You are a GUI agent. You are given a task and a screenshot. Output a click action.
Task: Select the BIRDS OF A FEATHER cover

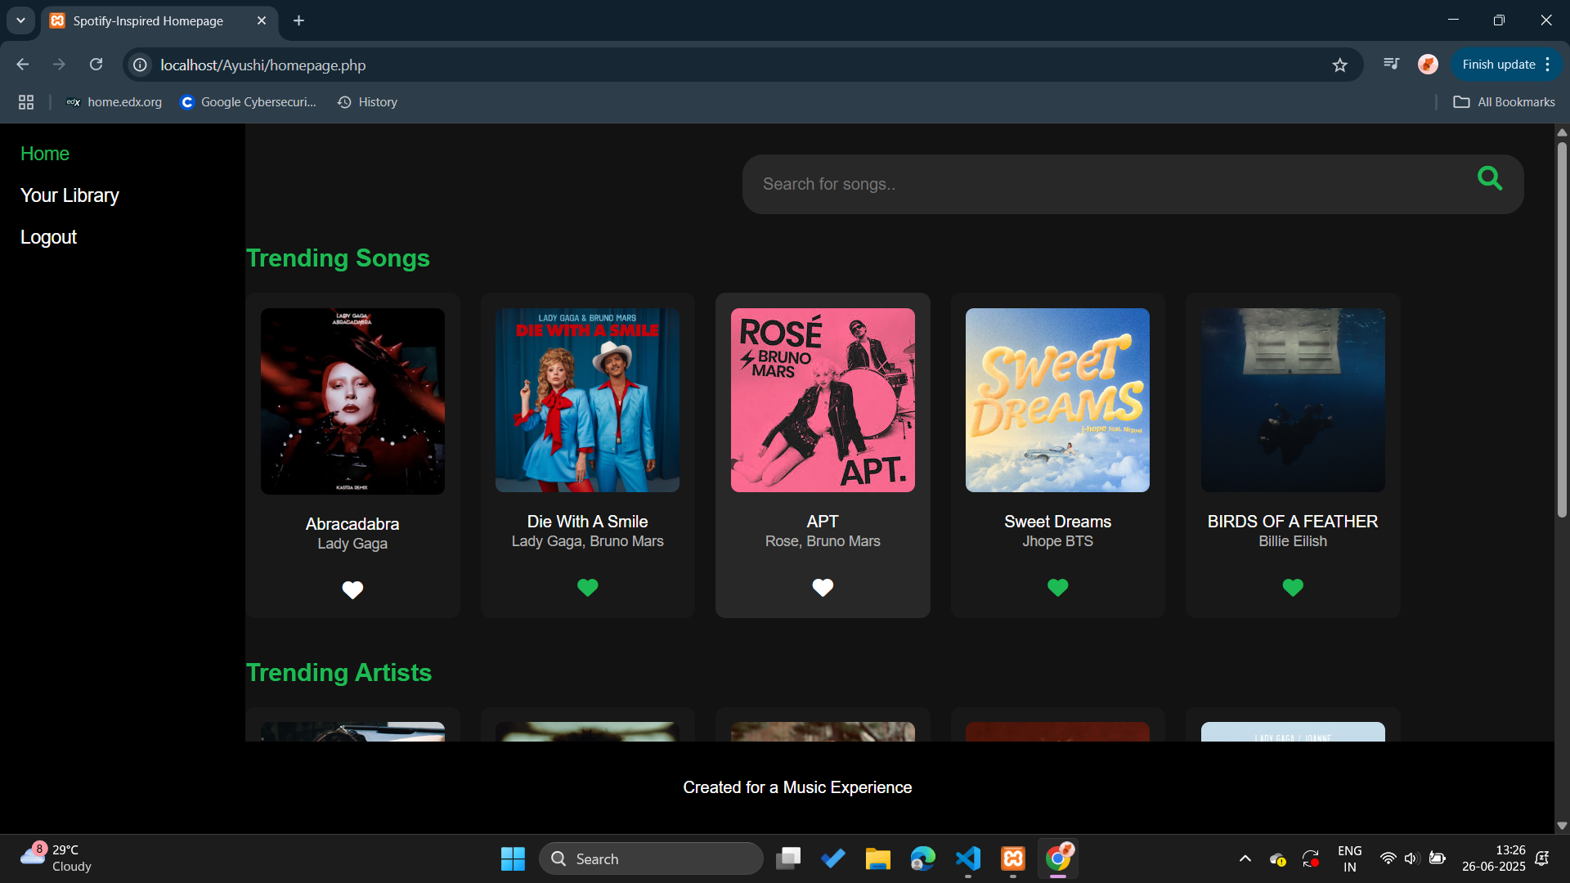[1293, 400]
